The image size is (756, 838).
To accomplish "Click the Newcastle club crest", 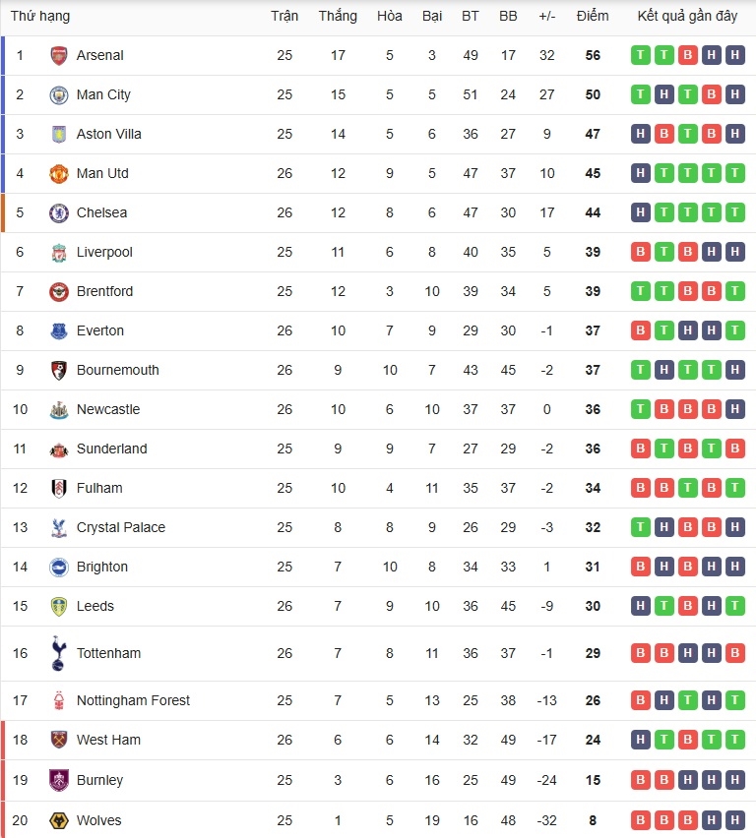I will tap(59, 409).
